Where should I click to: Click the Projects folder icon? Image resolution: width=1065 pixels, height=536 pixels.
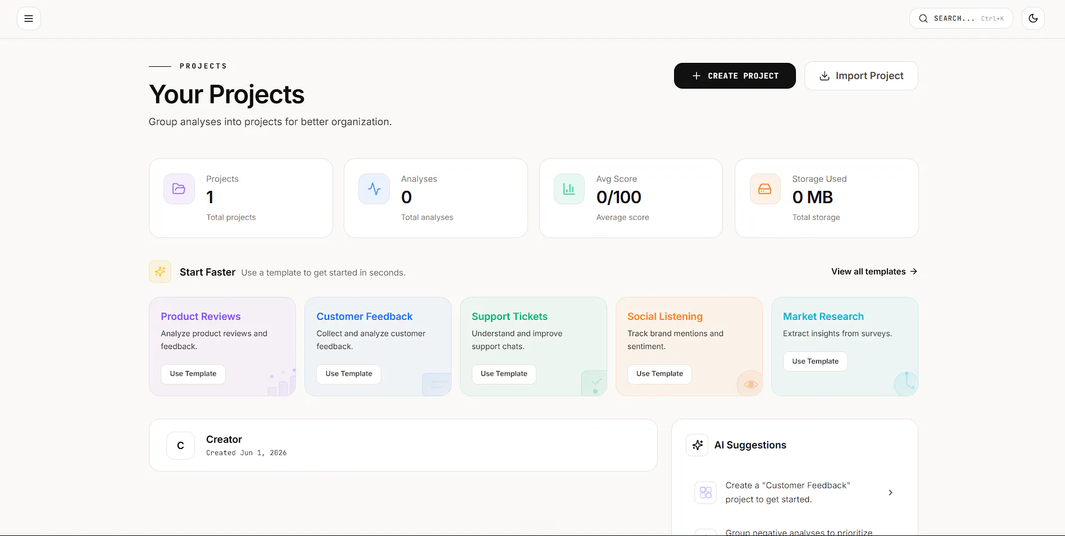coord(179,189)
